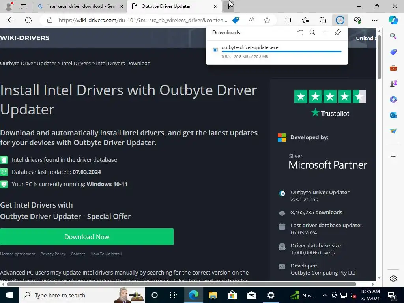The height and width of the screenshot is (303, 404).
Task: Click the Trustpilot star rating
Action: point(330,97)
